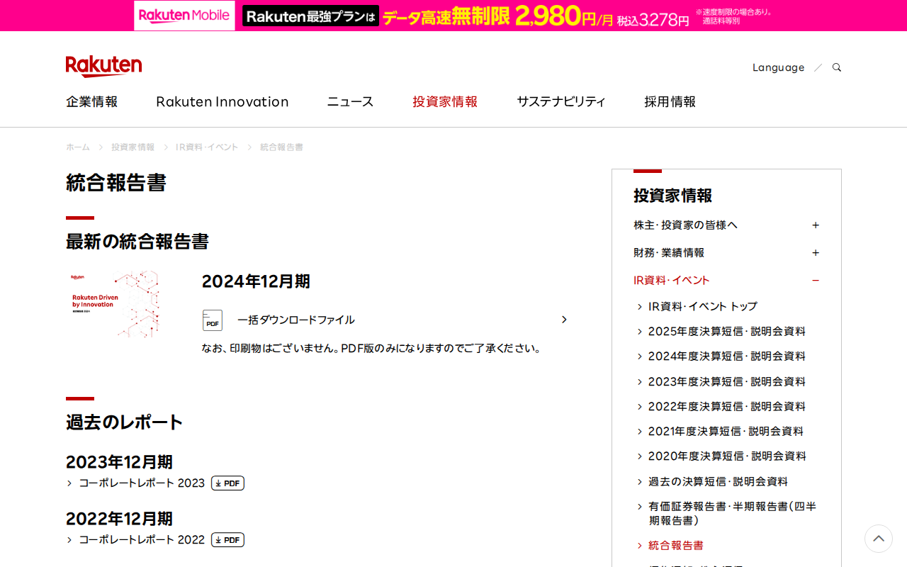Select 2020年度決算短信・説明会資料 in sidebar
Screen dimensions: 907x567
[x=727, y=456]
